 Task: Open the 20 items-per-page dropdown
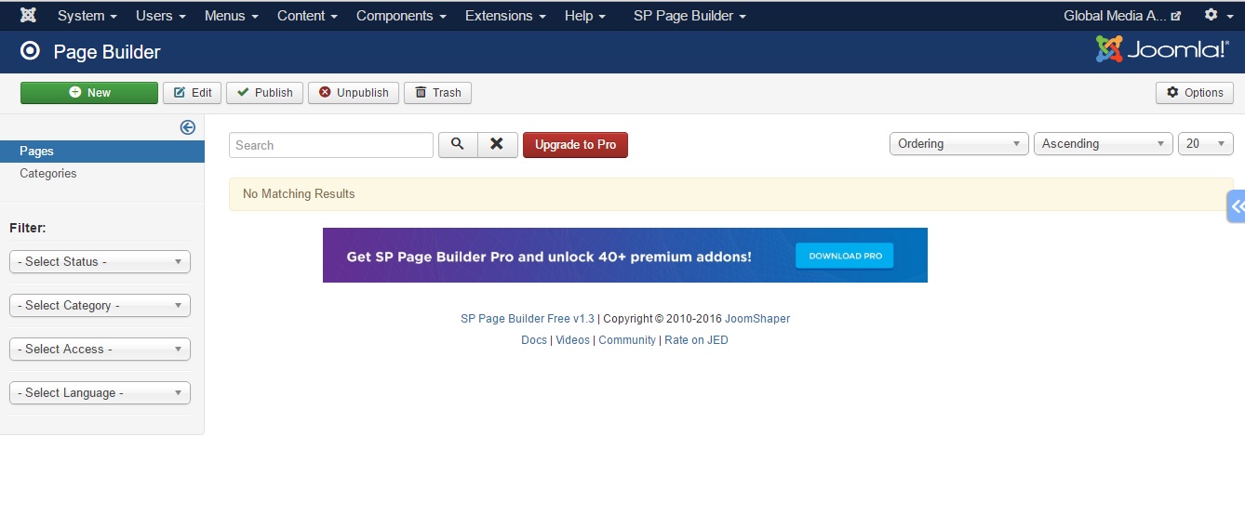coord(1206,144)
